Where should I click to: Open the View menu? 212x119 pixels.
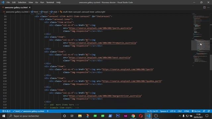[x=31, y=2]
